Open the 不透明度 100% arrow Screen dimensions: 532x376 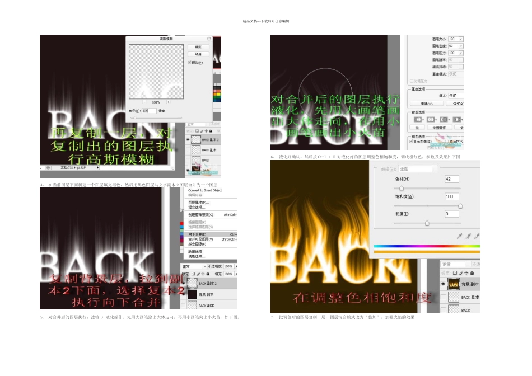pos(235,266)
